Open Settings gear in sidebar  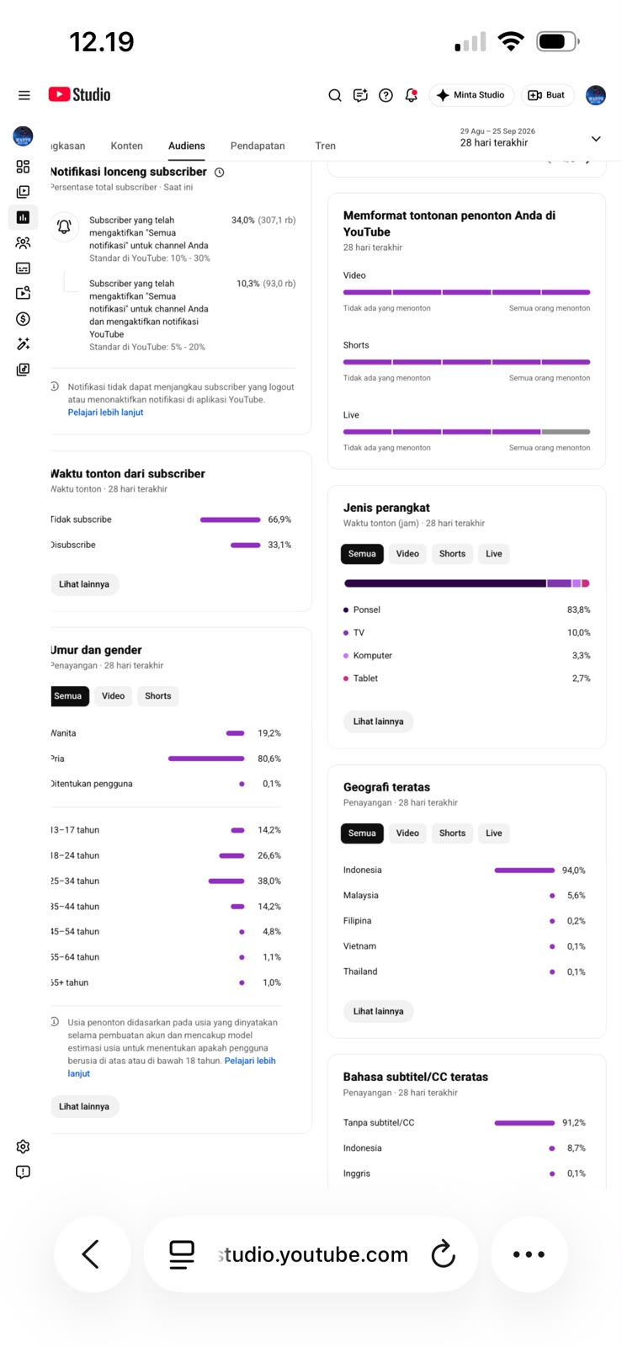23,1147
